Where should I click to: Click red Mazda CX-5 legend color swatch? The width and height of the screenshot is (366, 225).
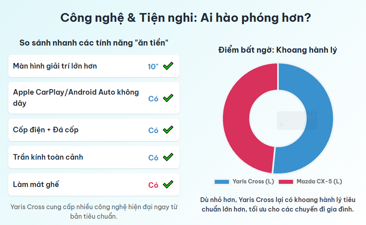[x=286, y=182]
